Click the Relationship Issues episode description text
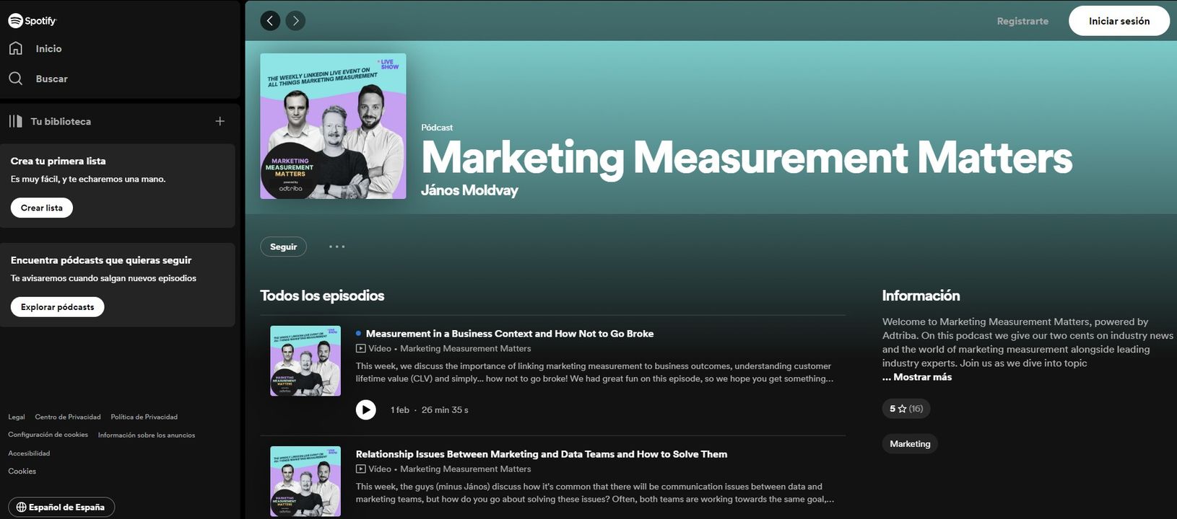The image size is (1177, 519). click(x=595, y=492)
